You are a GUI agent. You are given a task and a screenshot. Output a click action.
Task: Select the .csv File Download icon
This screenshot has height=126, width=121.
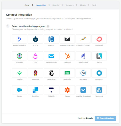(x=83, y=90)
